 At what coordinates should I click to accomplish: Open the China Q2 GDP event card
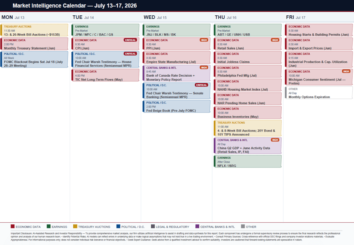point(248,146)
